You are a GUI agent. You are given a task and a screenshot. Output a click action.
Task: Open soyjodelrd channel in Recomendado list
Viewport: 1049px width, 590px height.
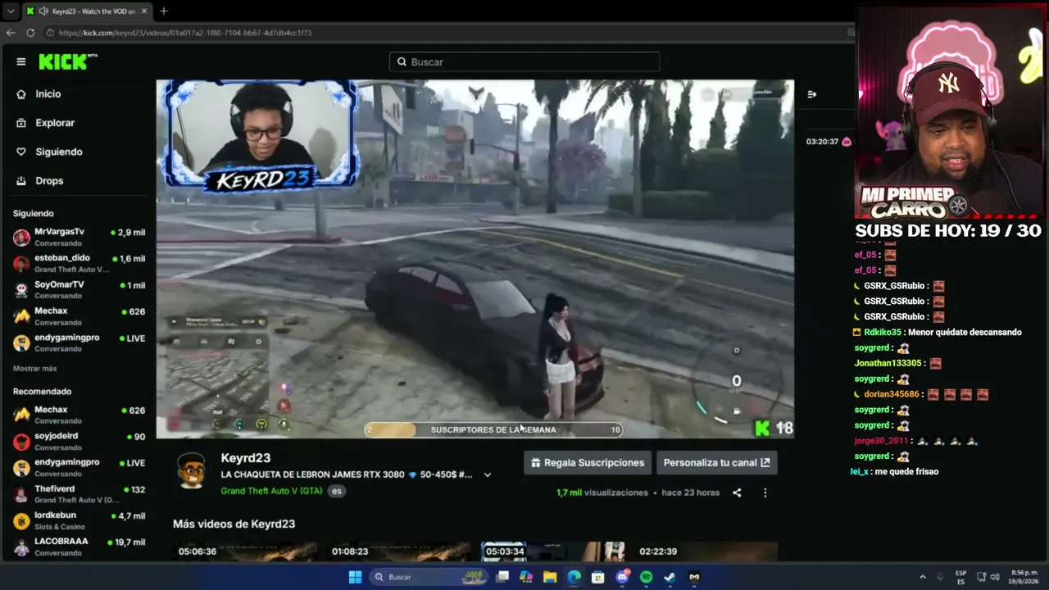(79, 442)
